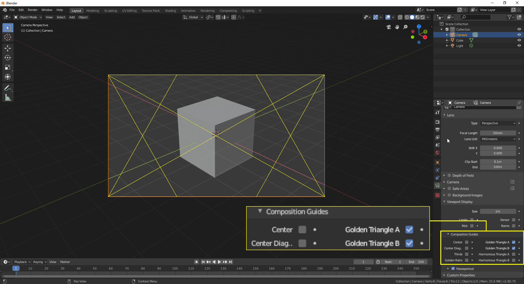The height and width of the screenshot is (284, 524).
Task: Open the Output properties tab
Action: (x=437, y=129)
